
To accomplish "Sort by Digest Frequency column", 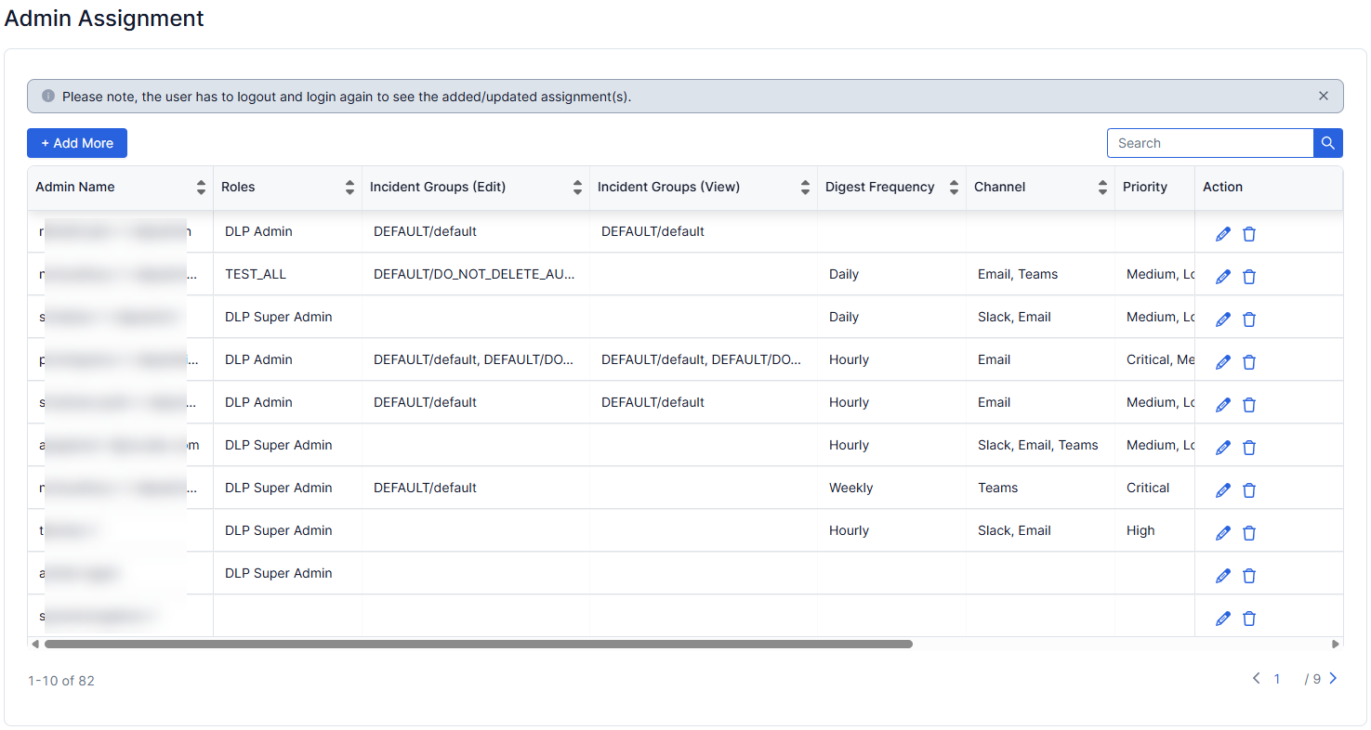I will pos(954,188).
